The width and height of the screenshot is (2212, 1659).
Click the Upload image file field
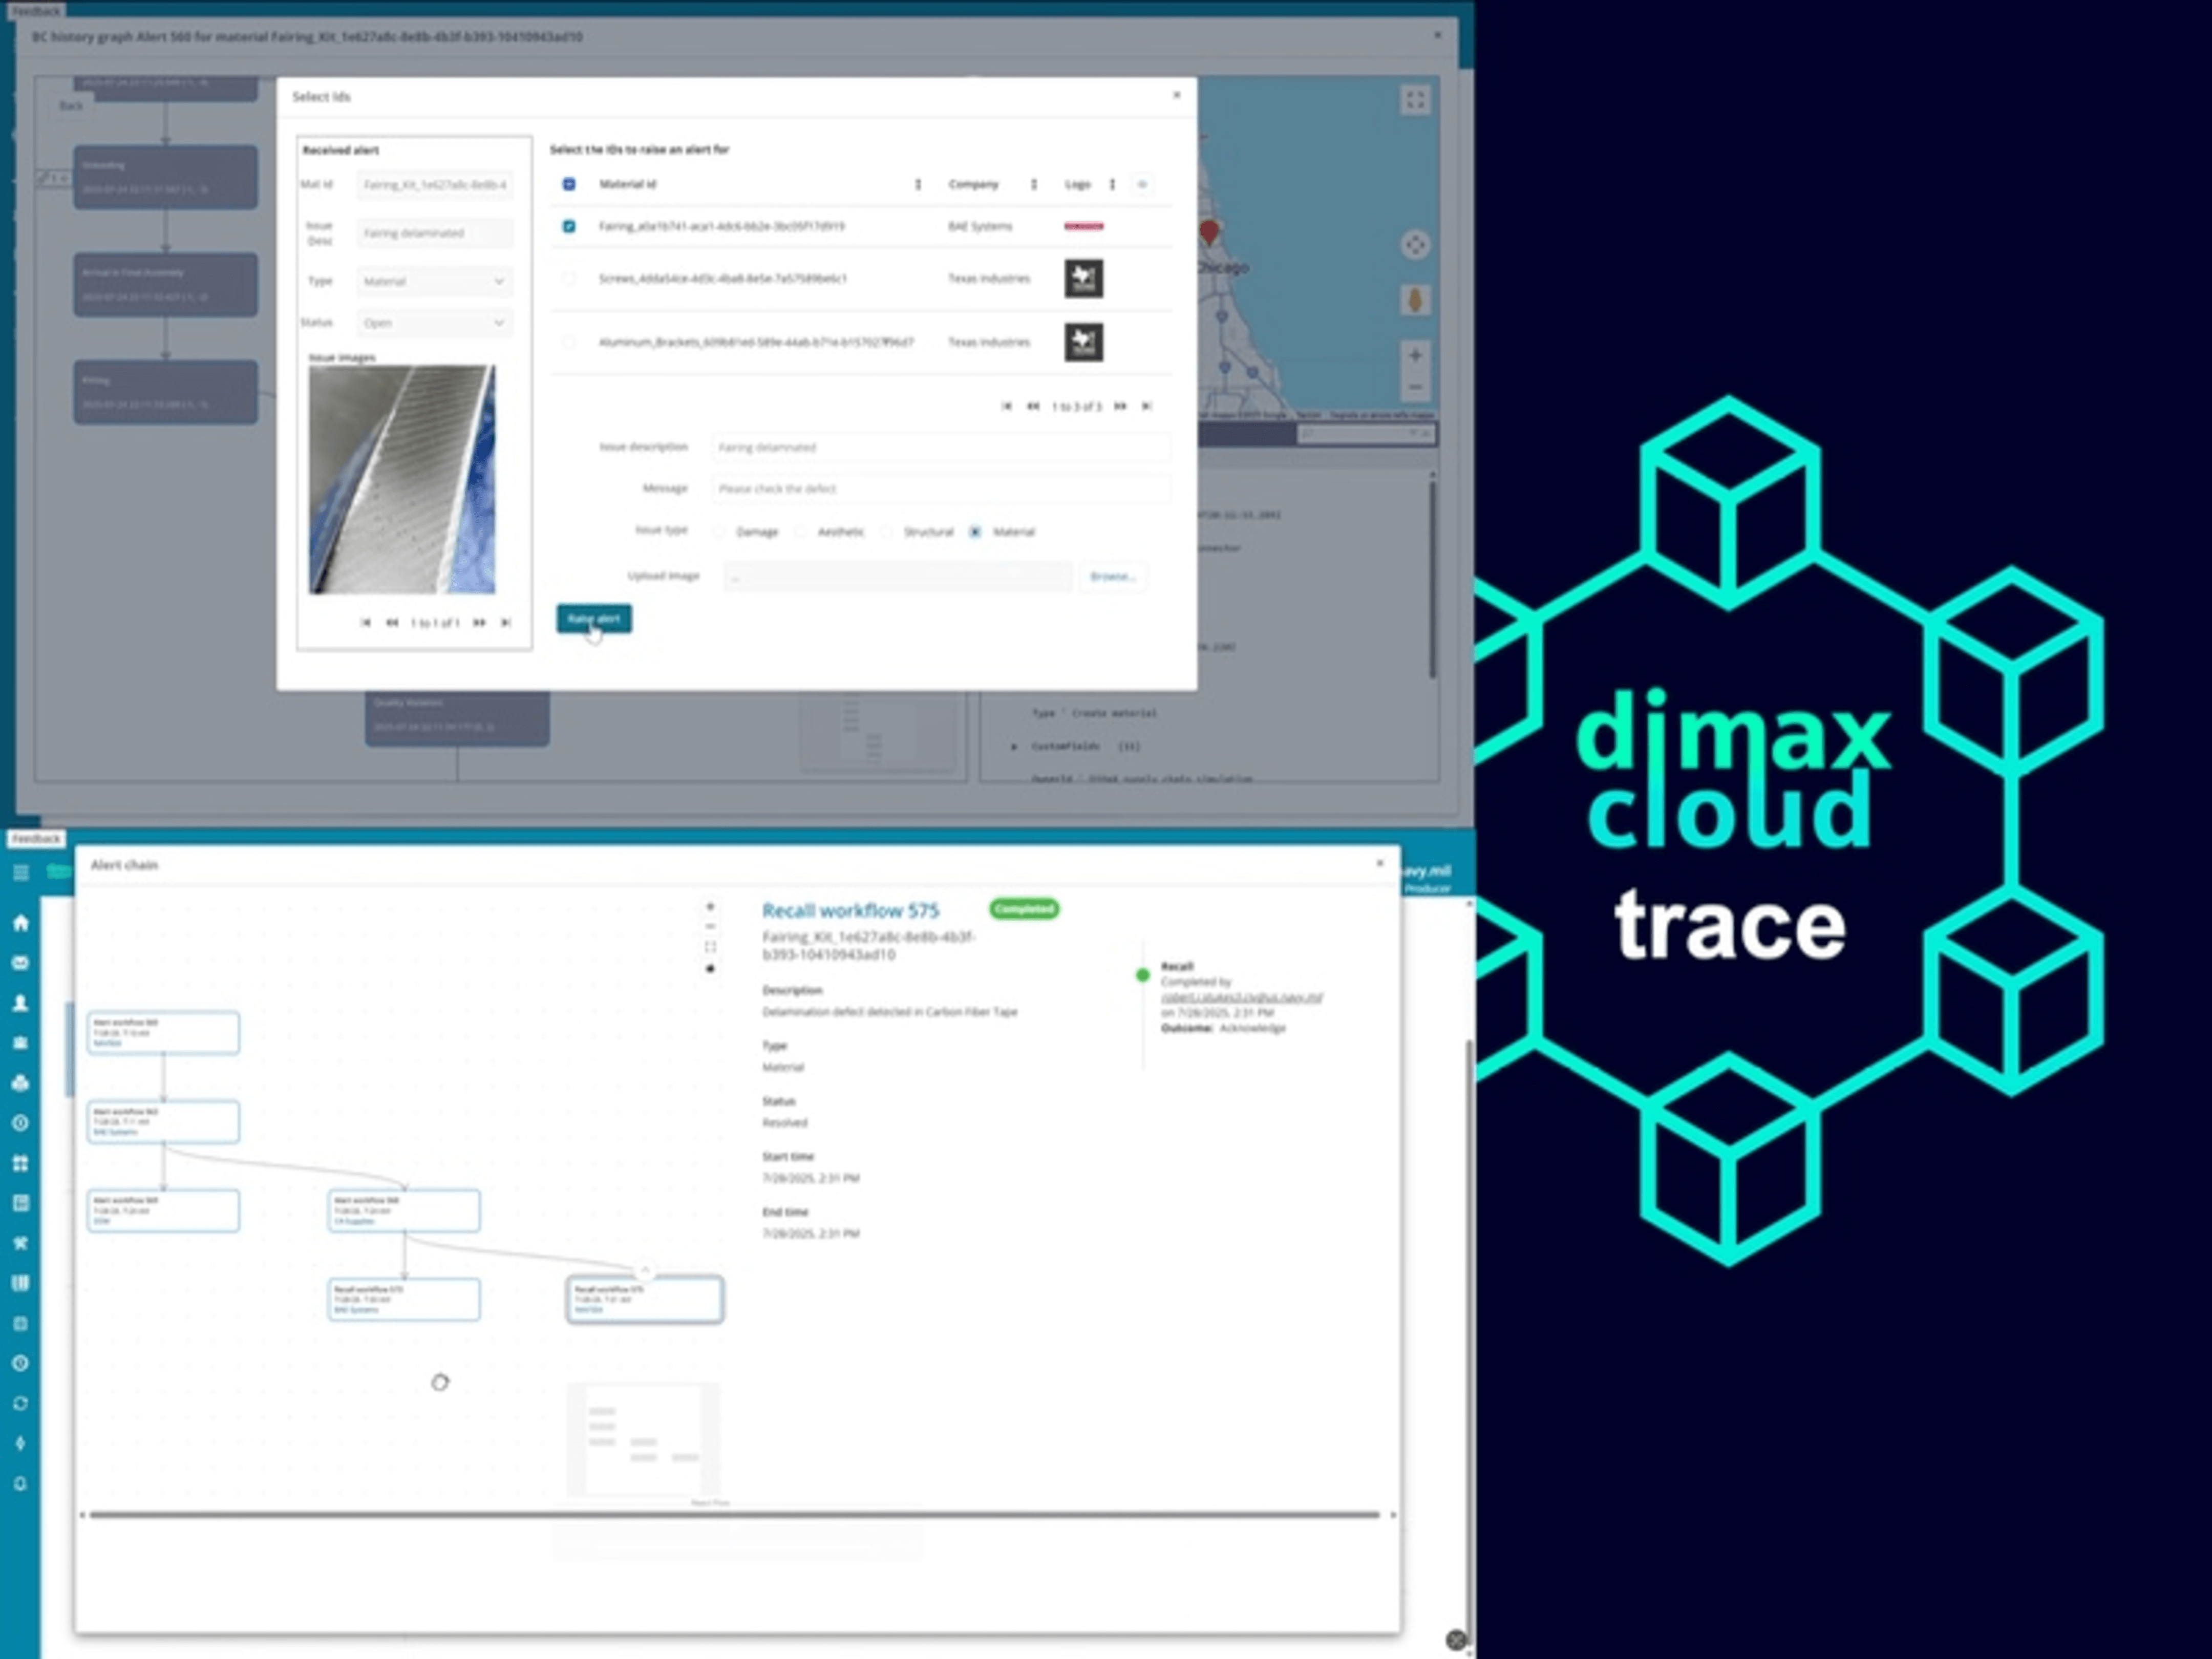coord(897,576)
